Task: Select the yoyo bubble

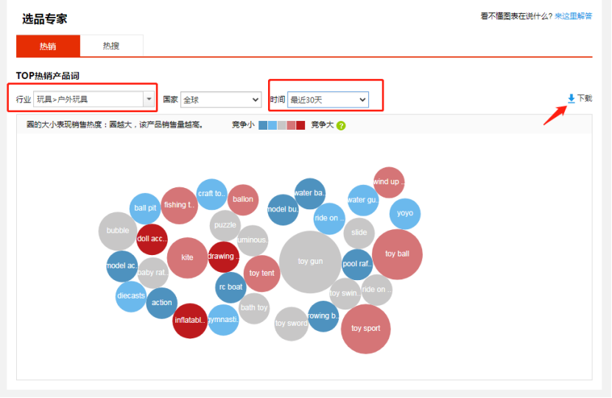Action: (x=405, y=214)
